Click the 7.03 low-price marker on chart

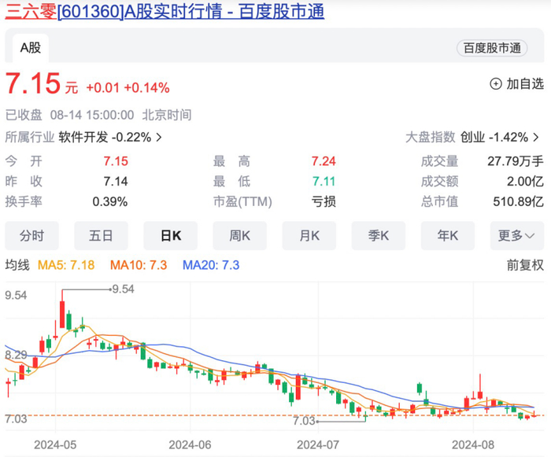(304, 421)
